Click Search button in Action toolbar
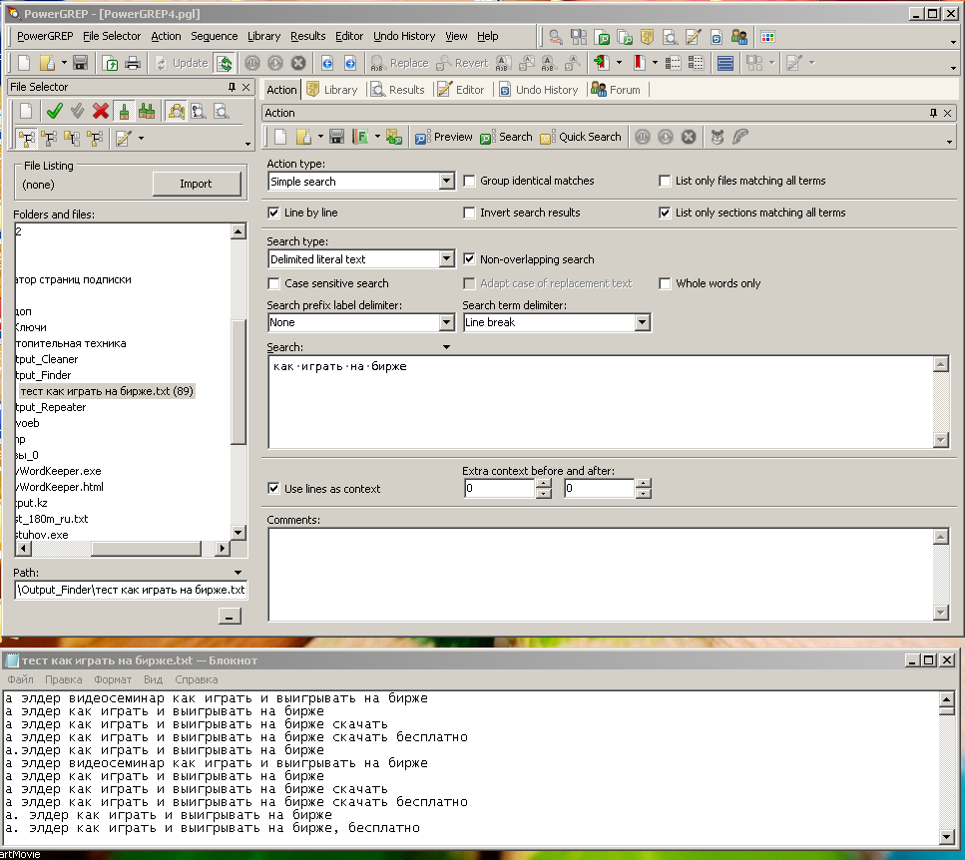The height and width of the screenshot is (860, 965). point(506,137)
